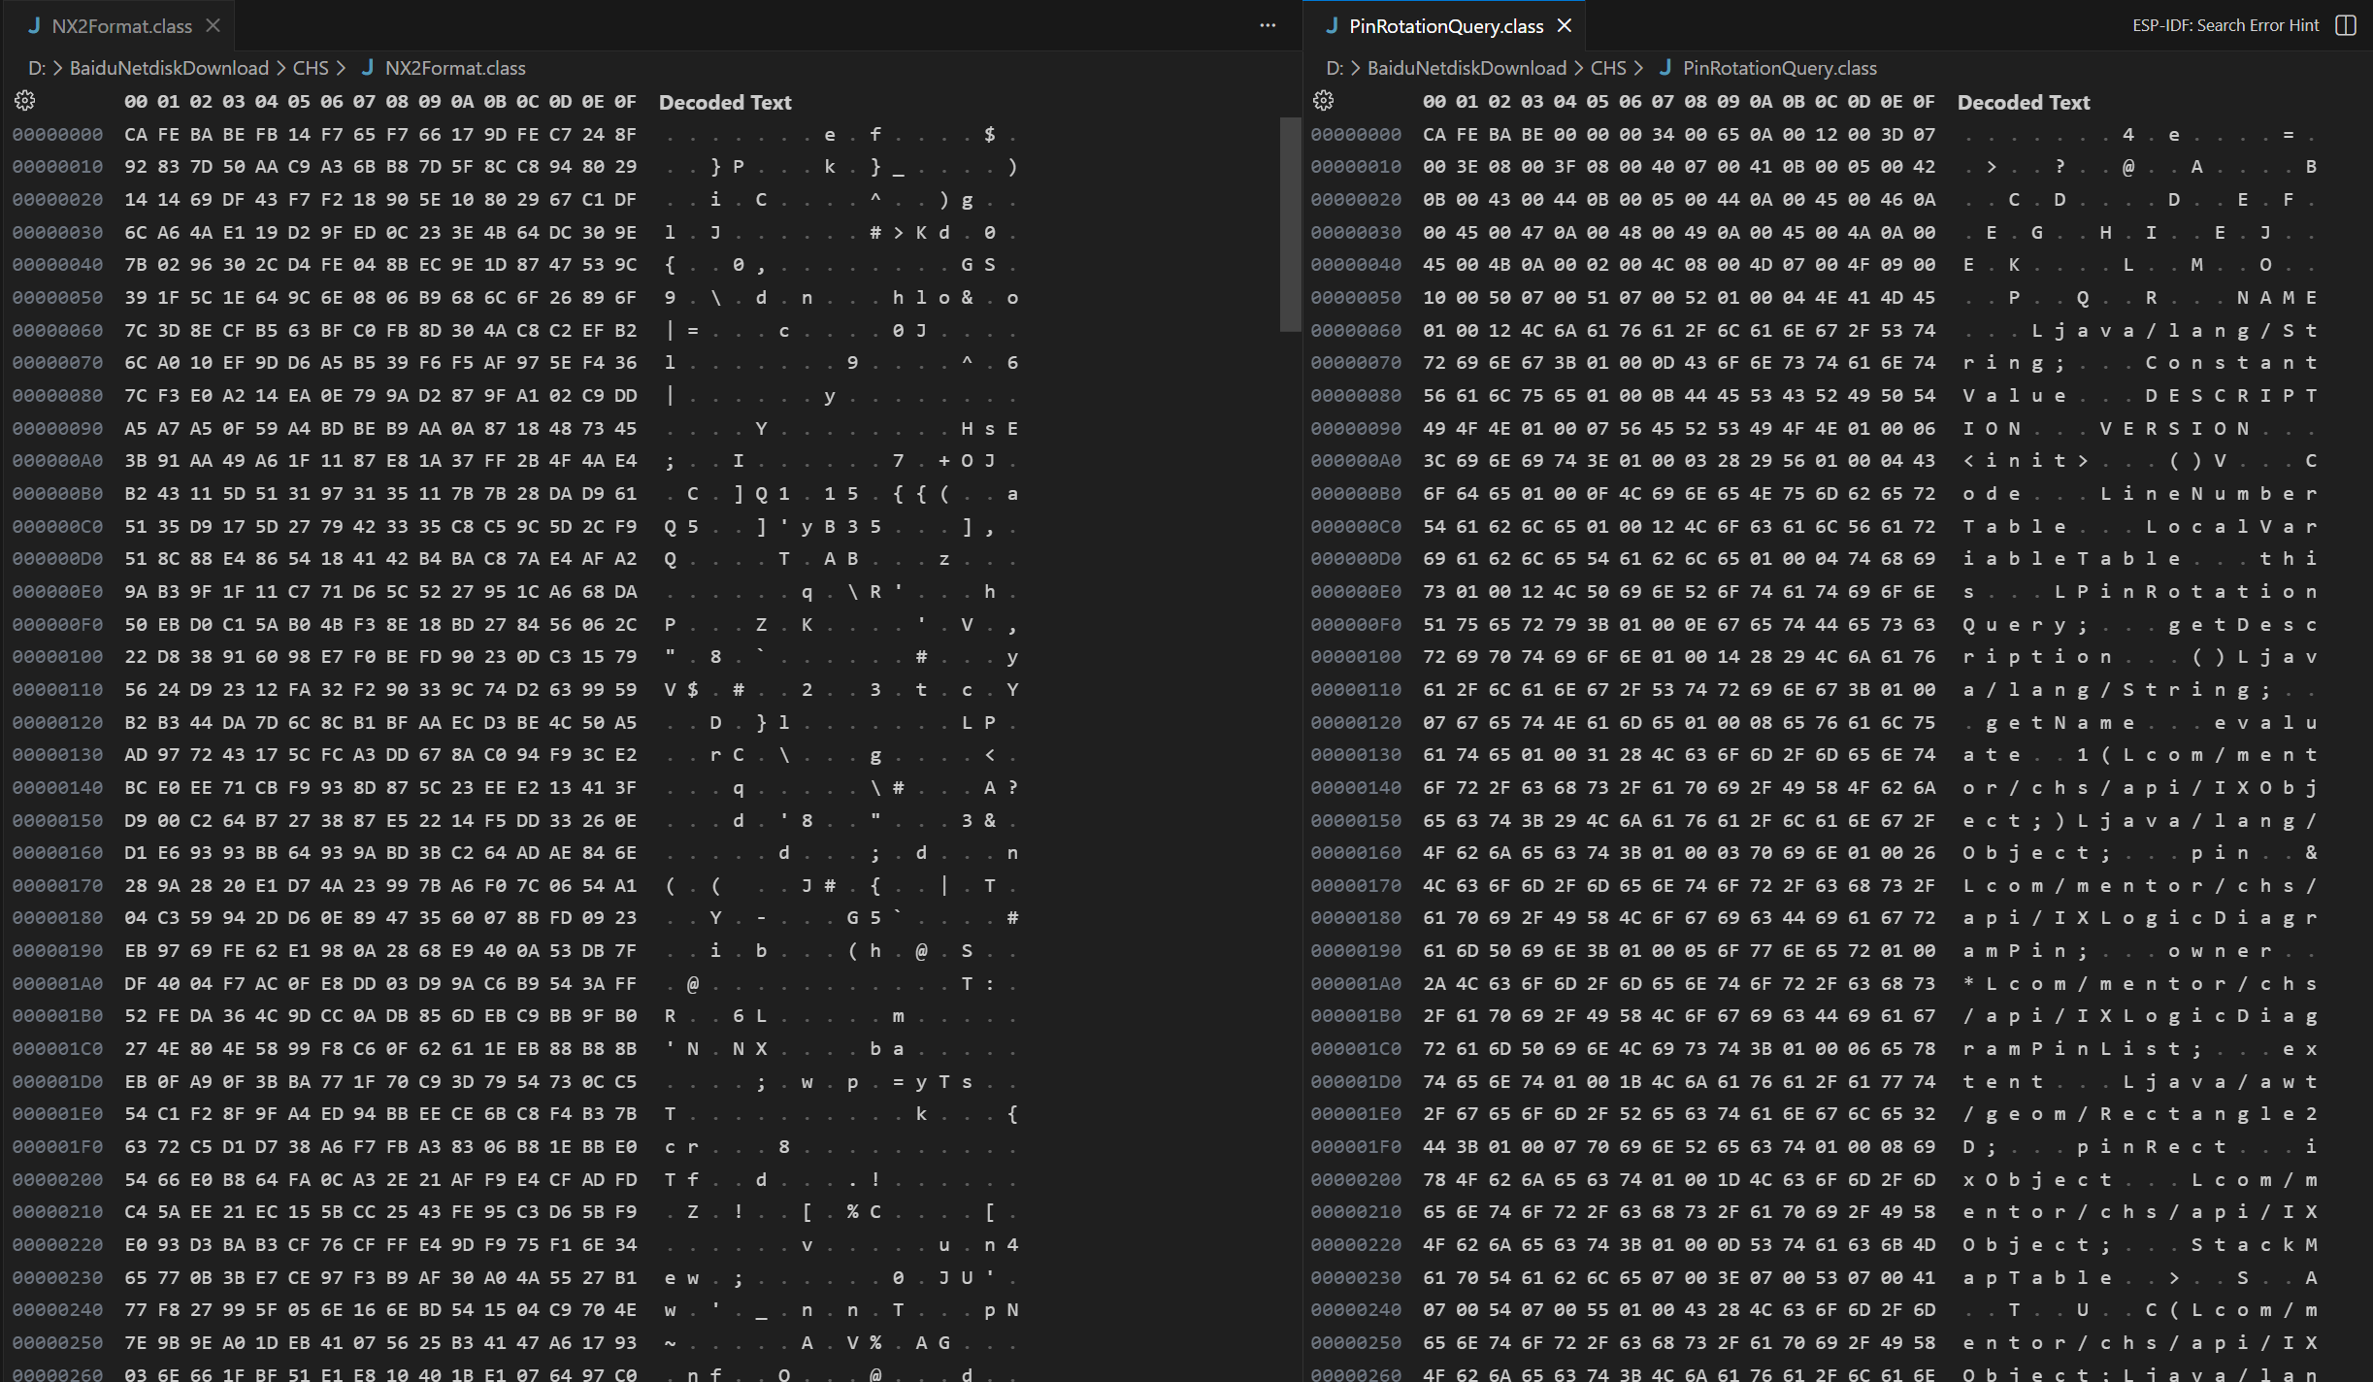Click D: drive breadcrumb in right pane

(x=1335, y=68)
